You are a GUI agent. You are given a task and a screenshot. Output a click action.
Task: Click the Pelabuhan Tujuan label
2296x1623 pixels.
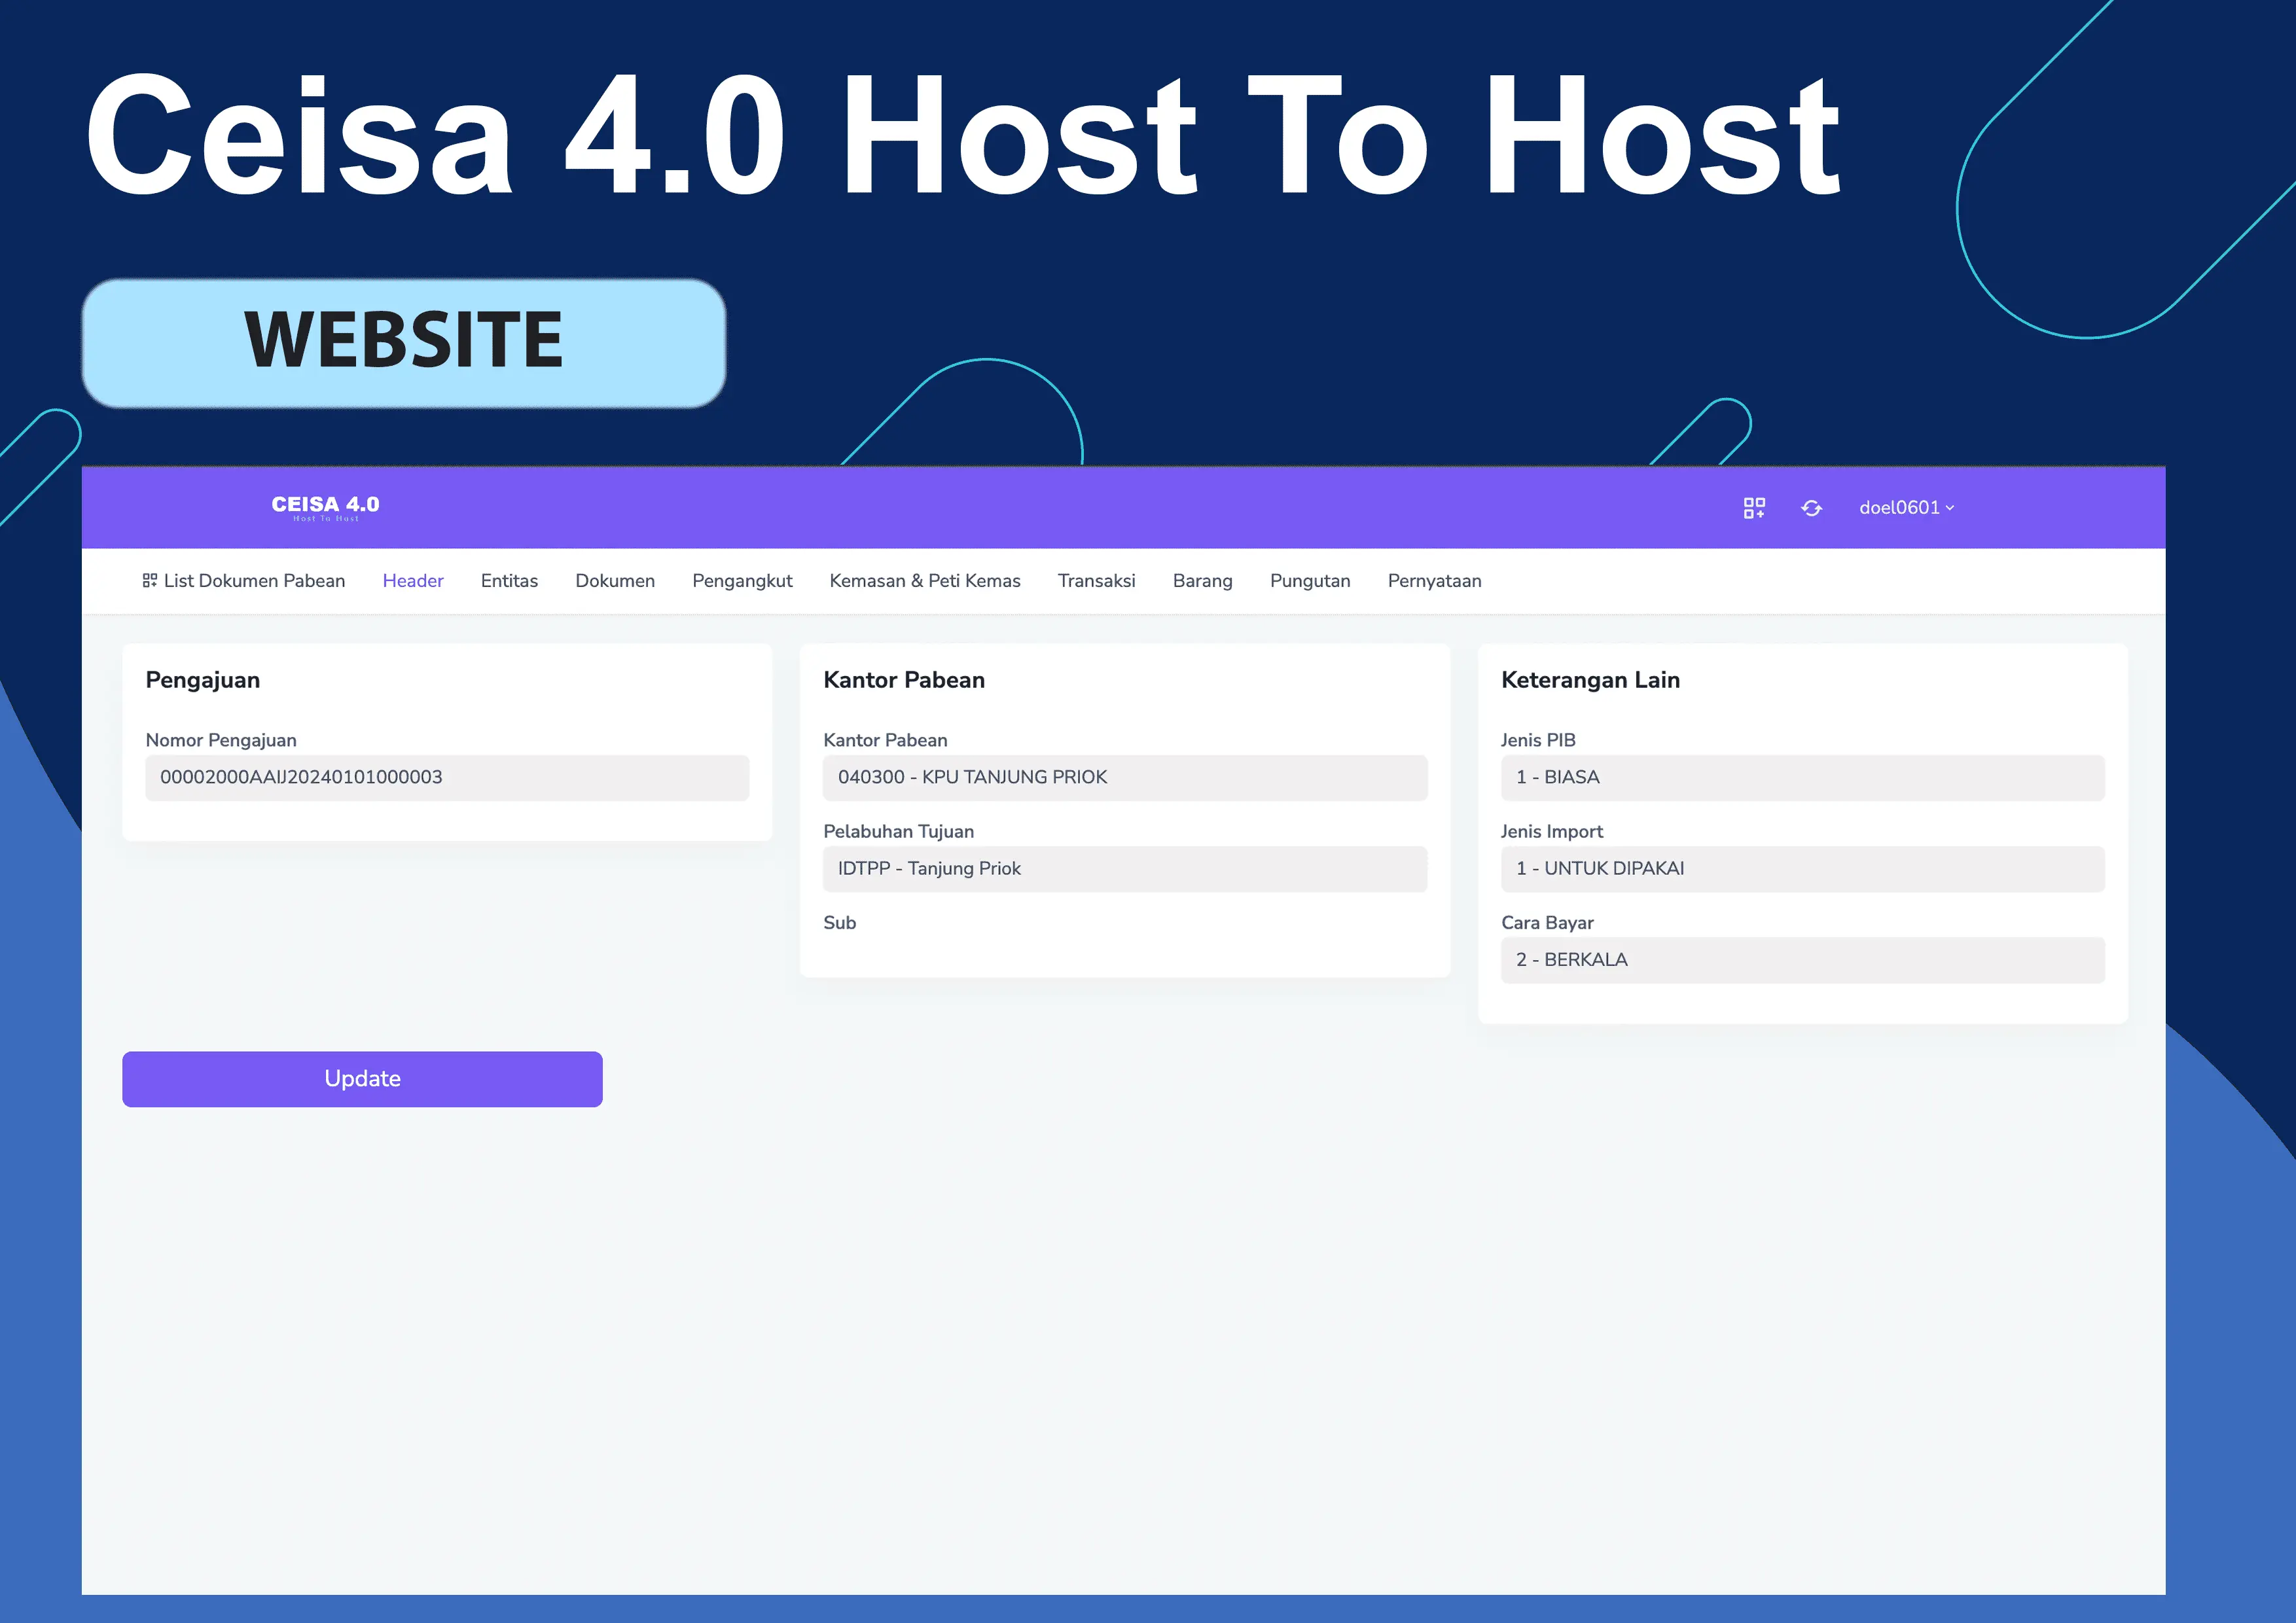pos(898,831)
